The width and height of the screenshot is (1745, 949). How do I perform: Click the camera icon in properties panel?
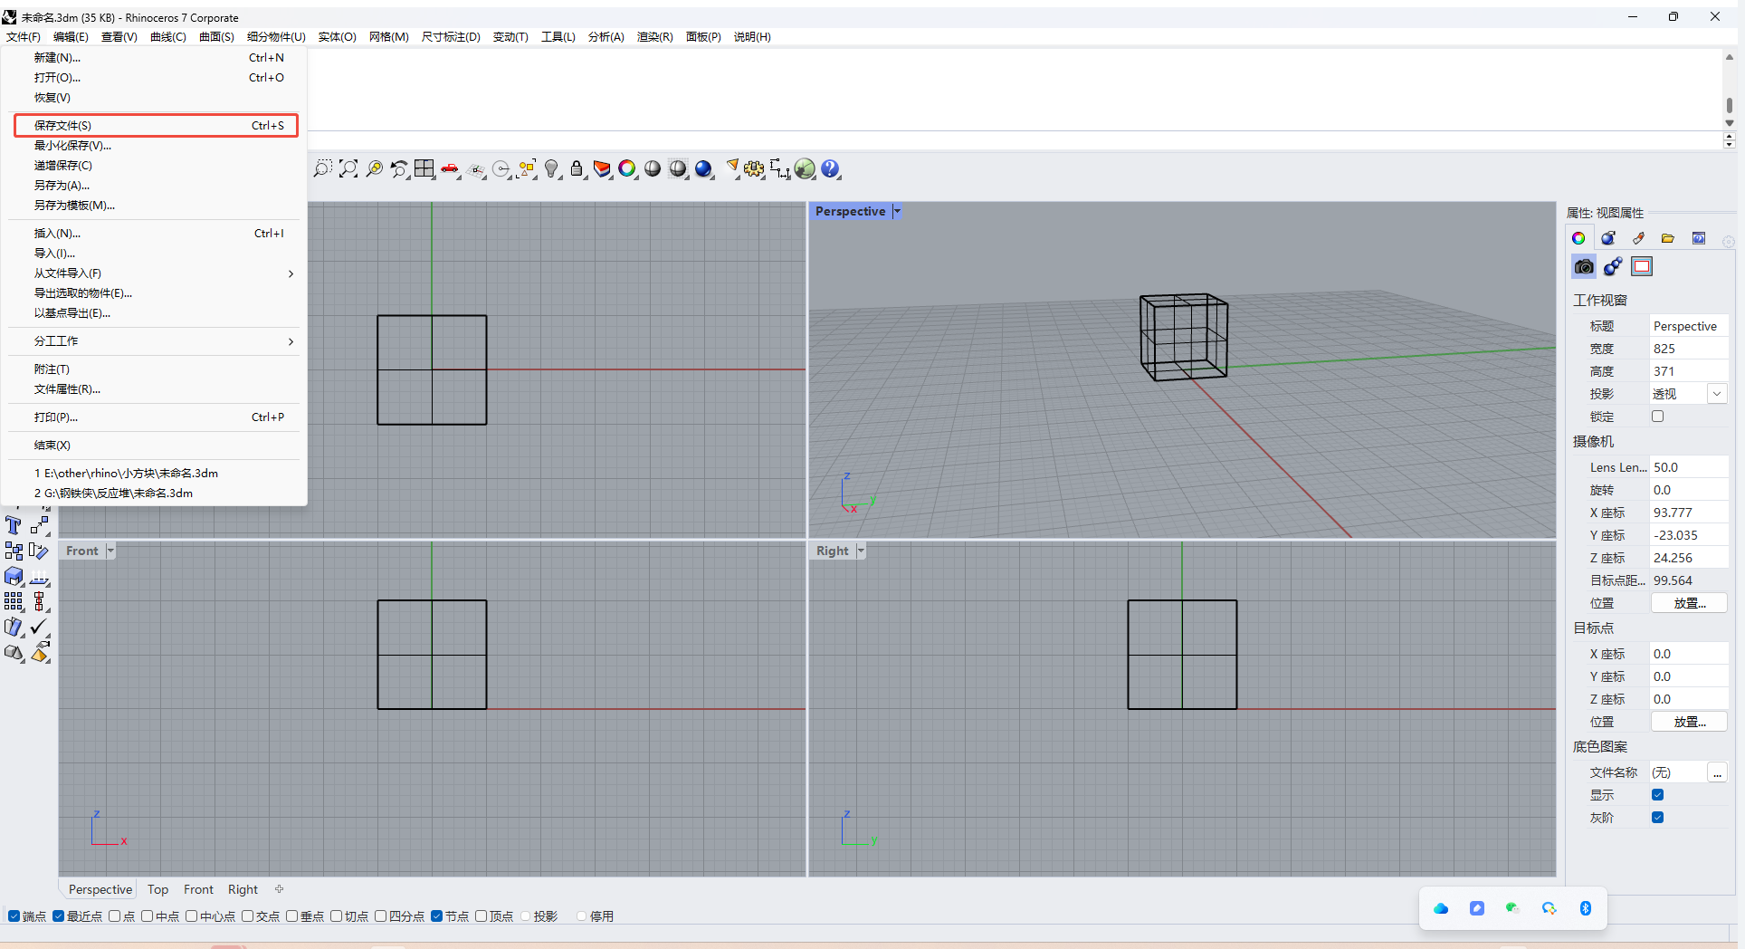1584,267
